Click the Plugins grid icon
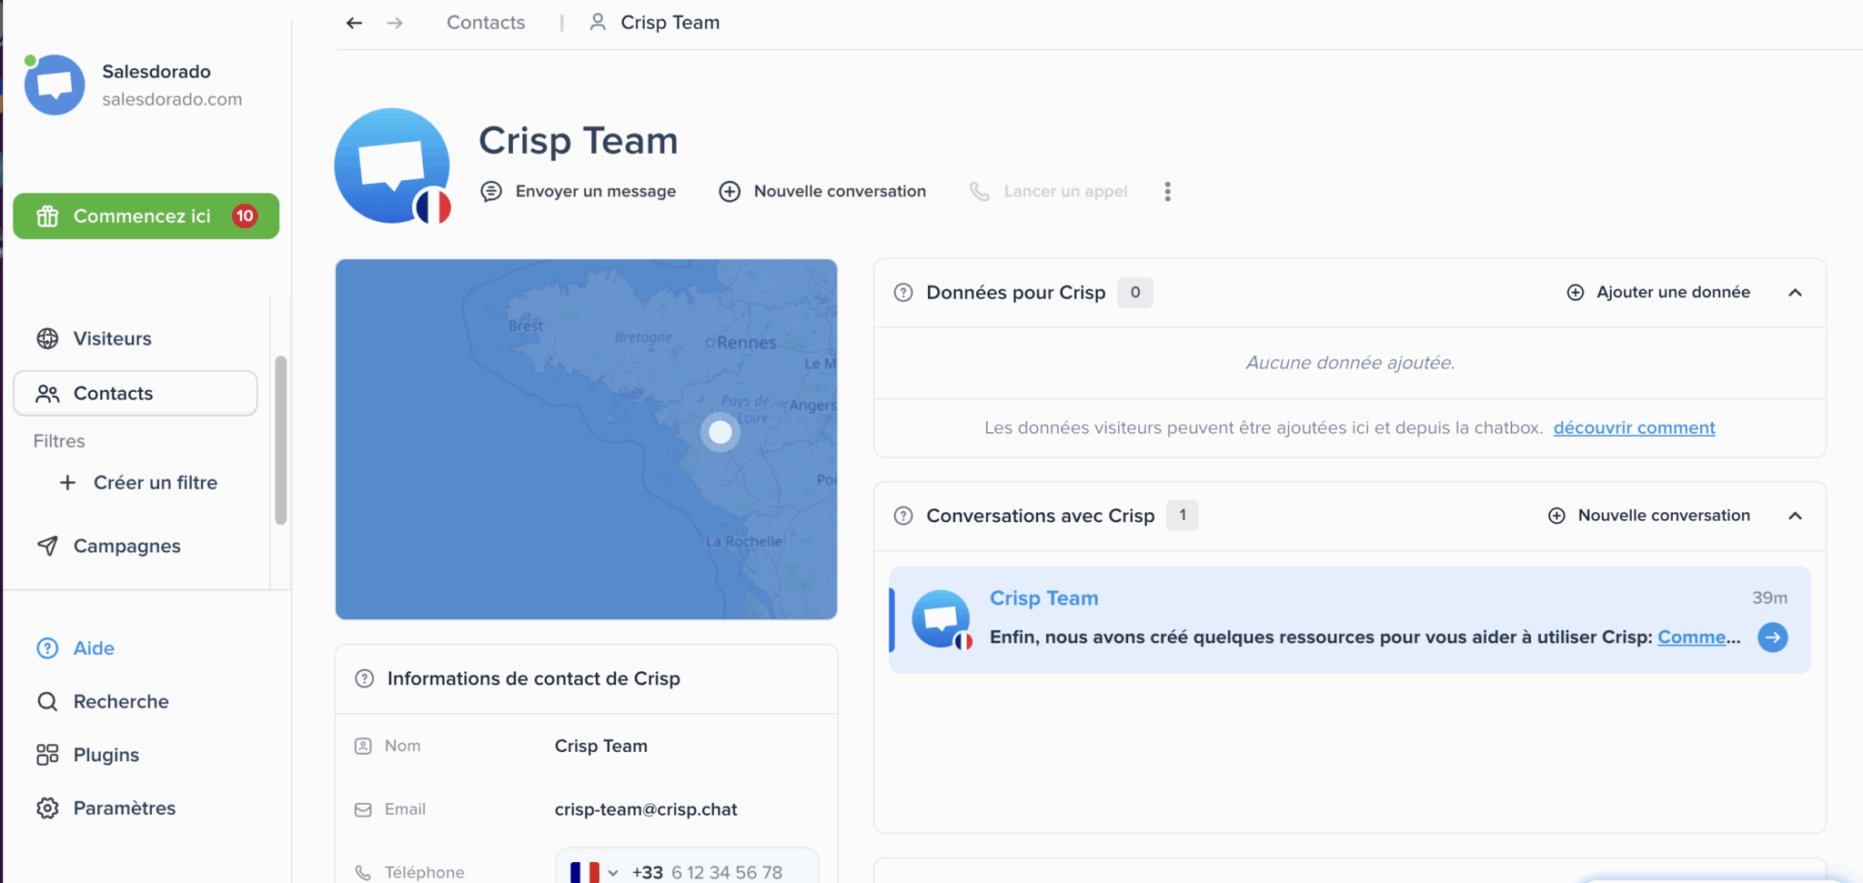The height and width of the screenshot is (883, 1863). coord(47,755)
